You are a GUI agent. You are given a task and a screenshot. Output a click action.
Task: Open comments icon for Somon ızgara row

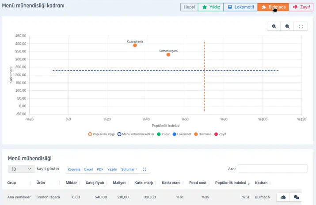[x=296, y=197]
